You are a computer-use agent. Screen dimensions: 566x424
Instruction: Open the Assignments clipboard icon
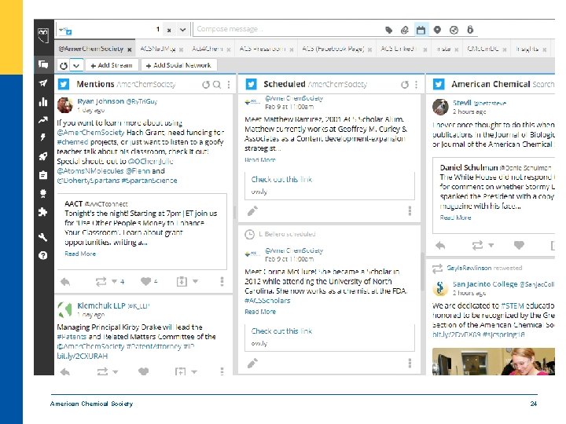(x=43, y=175)
